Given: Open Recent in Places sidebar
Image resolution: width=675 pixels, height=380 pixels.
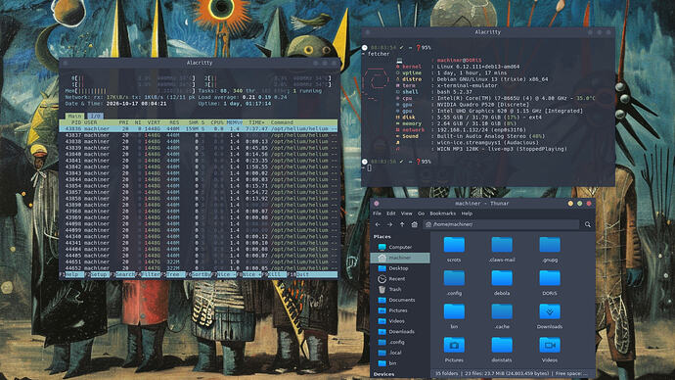Looking at the screenshot, I should pos(400,279).
